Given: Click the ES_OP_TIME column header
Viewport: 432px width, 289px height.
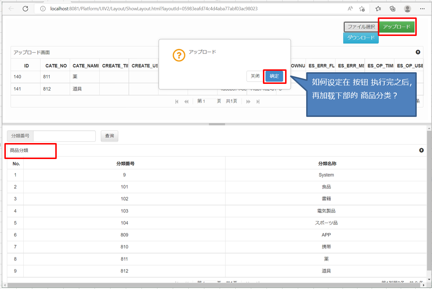Looking at the screenshot, I should (x=380, y=66).
